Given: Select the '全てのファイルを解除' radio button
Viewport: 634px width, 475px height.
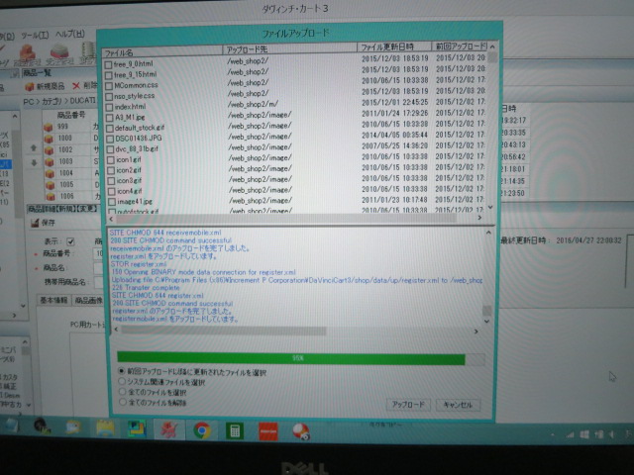Looking at the screenshot, I should click(122, 403).
